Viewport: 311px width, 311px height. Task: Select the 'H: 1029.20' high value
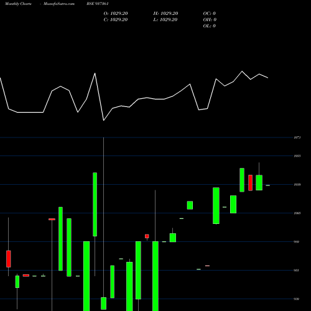tap(165, 14)
